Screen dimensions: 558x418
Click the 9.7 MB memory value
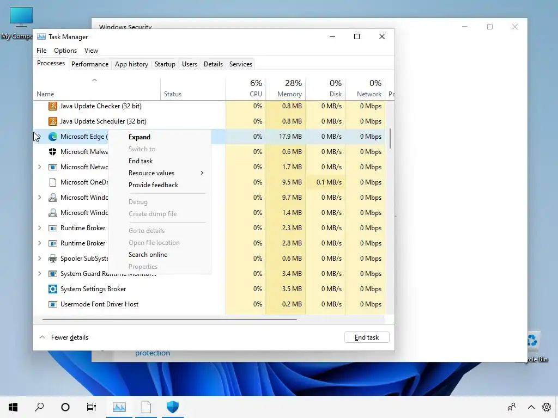tap(292, 198)
